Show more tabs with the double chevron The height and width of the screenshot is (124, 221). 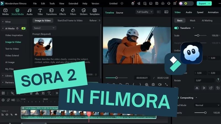tap(99, 20)
